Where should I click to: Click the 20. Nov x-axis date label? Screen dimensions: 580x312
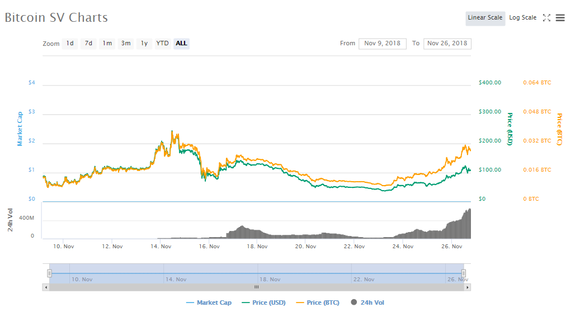[305, 247]
